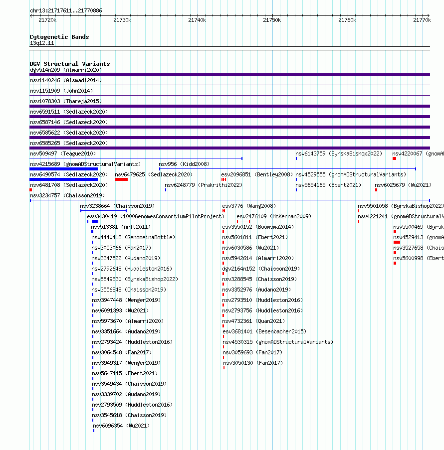Open the nsv6587146 (Sedlazeck2020) entry
This screenshot has width=444, height=450.
(x=69, y=122)
